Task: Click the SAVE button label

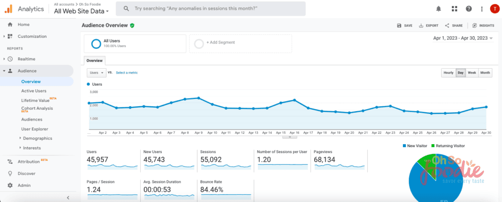Action: coord(408,25)
